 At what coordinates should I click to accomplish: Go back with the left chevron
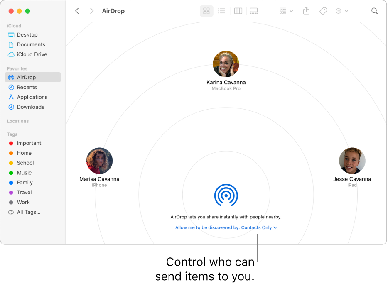[x=77, y=11]
